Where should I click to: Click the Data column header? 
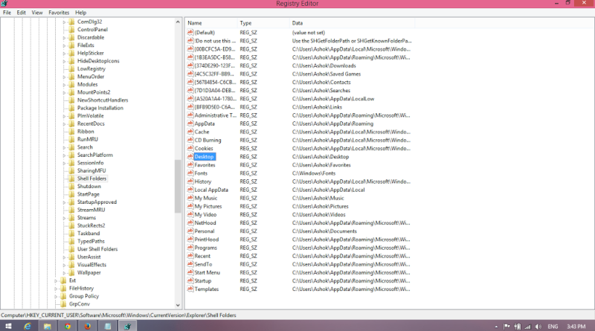tap(297, 23)
